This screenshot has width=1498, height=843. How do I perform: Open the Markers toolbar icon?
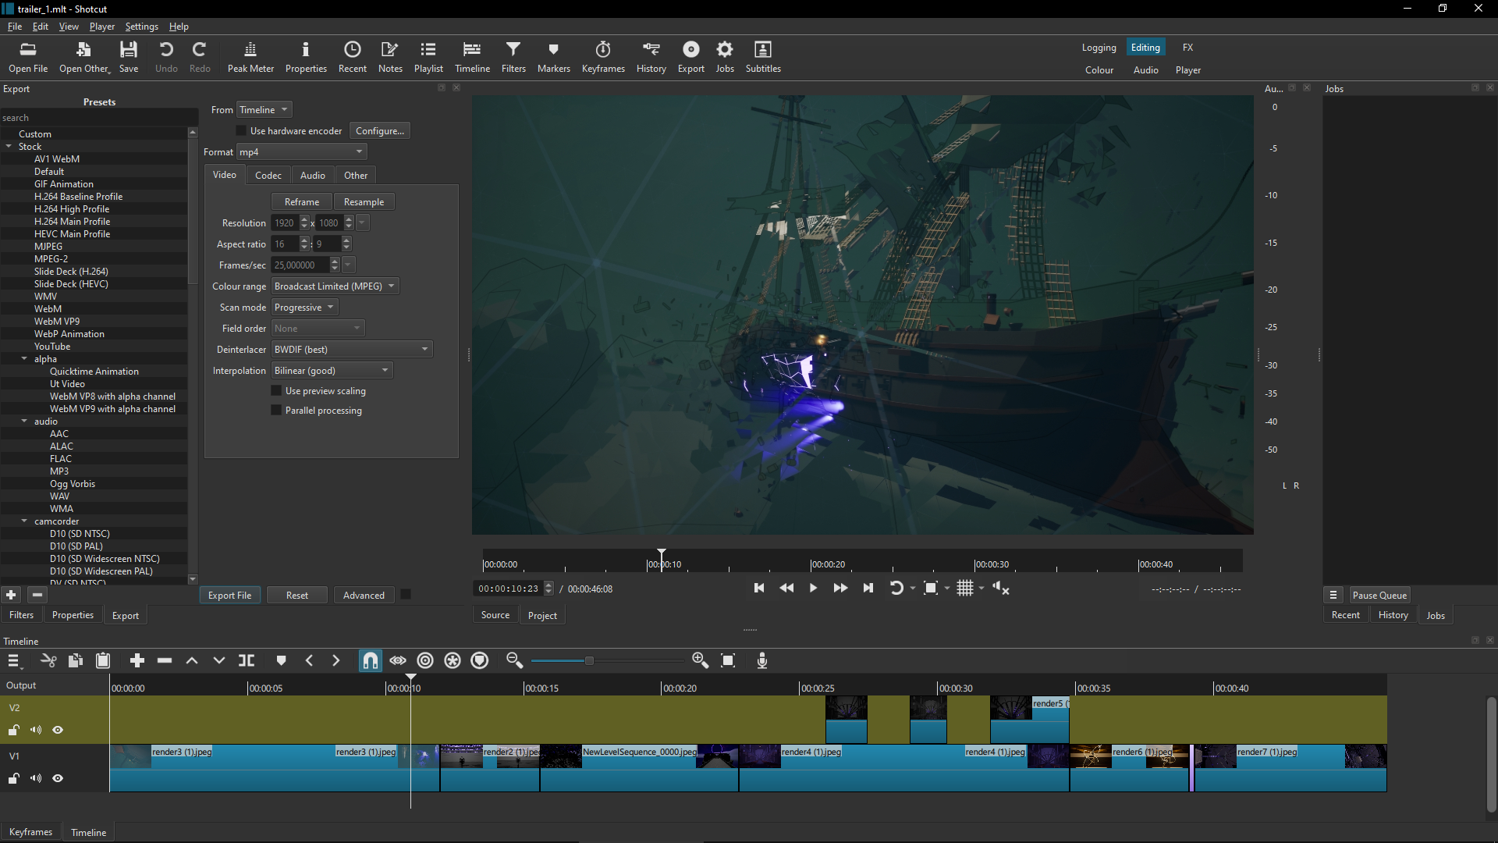tap(553, 56)
